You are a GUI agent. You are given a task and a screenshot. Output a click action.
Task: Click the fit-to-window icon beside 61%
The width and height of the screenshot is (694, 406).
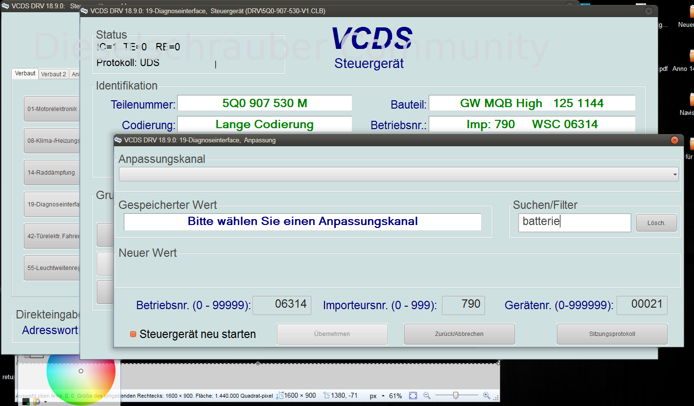click(x=413, y=395)
